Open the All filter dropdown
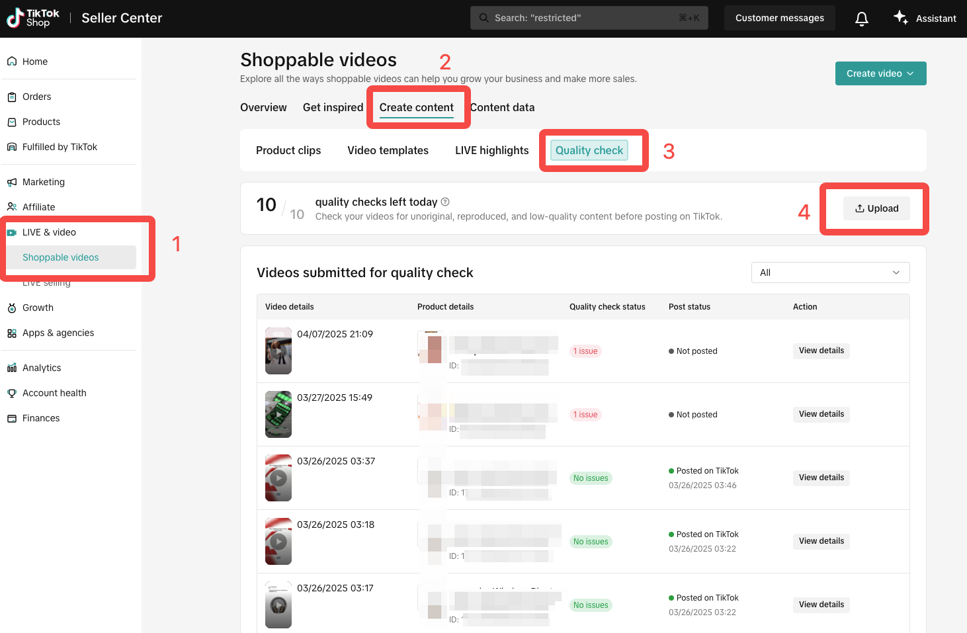 [830, 273]
